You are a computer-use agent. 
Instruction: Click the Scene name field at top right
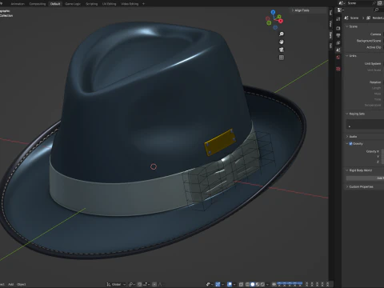[x=360, y=3]
